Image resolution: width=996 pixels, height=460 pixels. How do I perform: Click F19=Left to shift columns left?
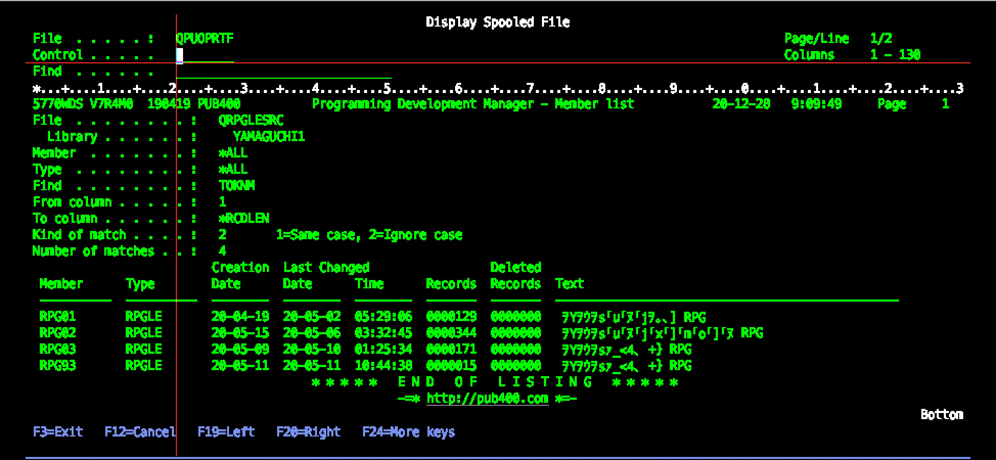click(x=226, y=432)
